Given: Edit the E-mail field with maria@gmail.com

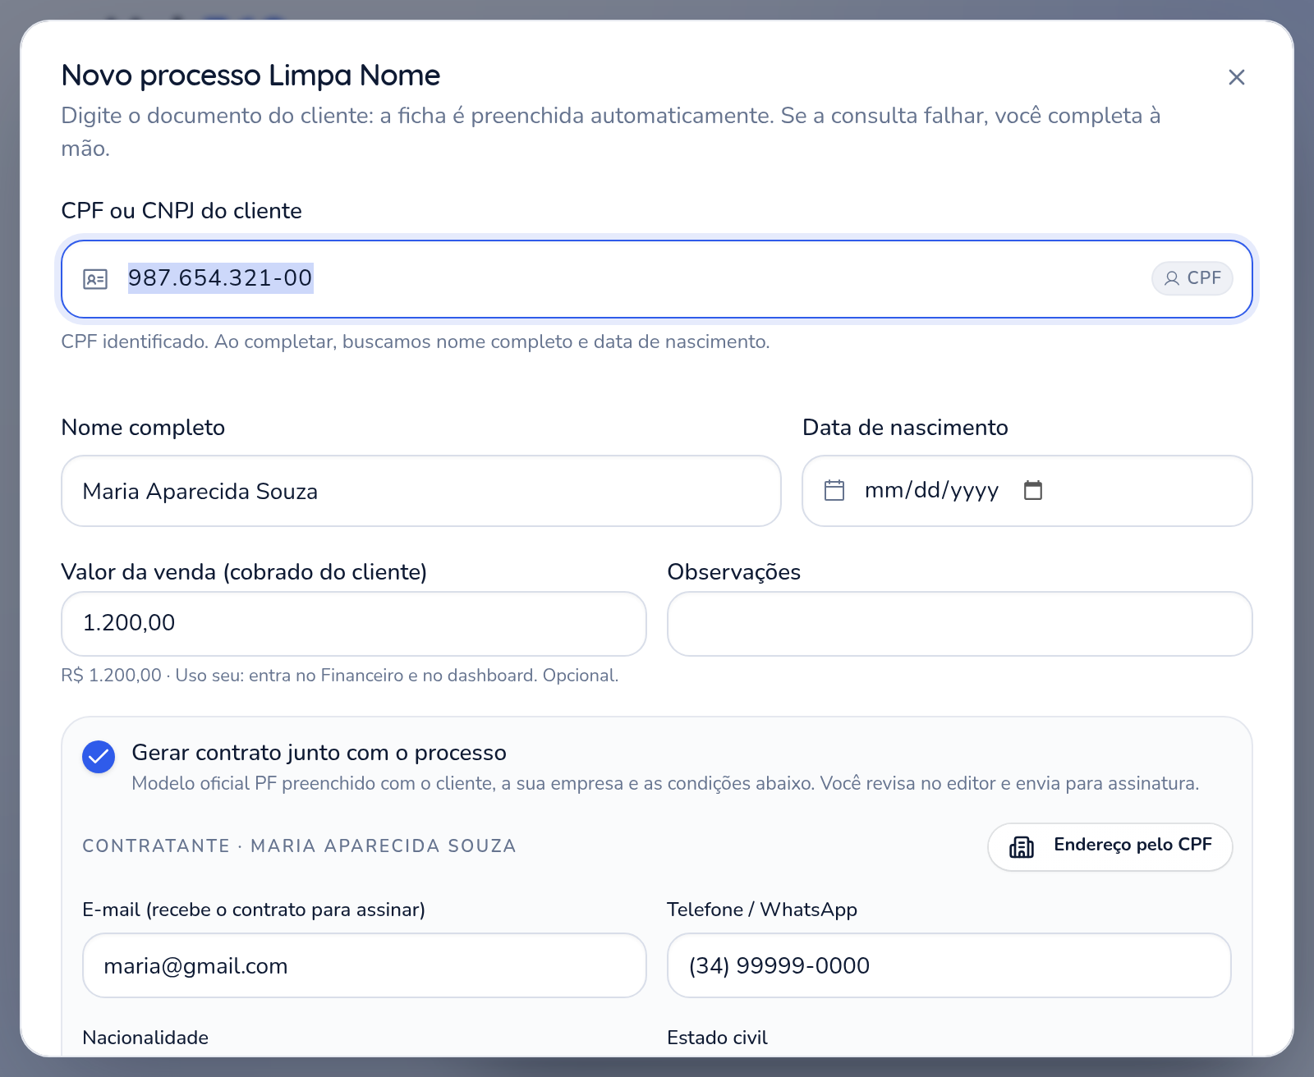Looking at the screenshot, I should 365,965.
